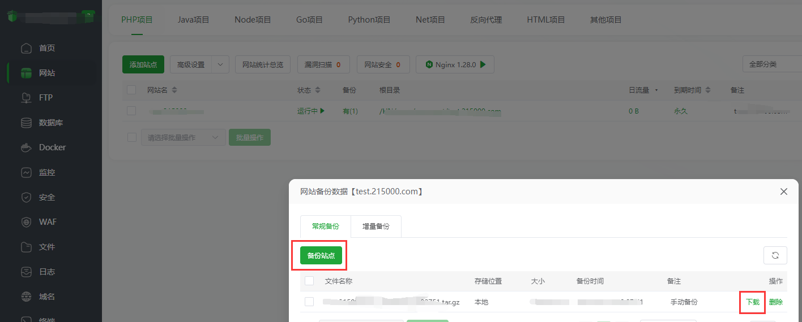The width and height of the screenshot is (802, 322).
Task: Click the Nginx N logo icon
Action: click(x=429, y=64)
